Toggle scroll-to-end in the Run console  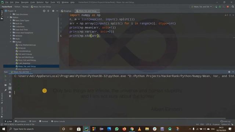click(10, 88)
